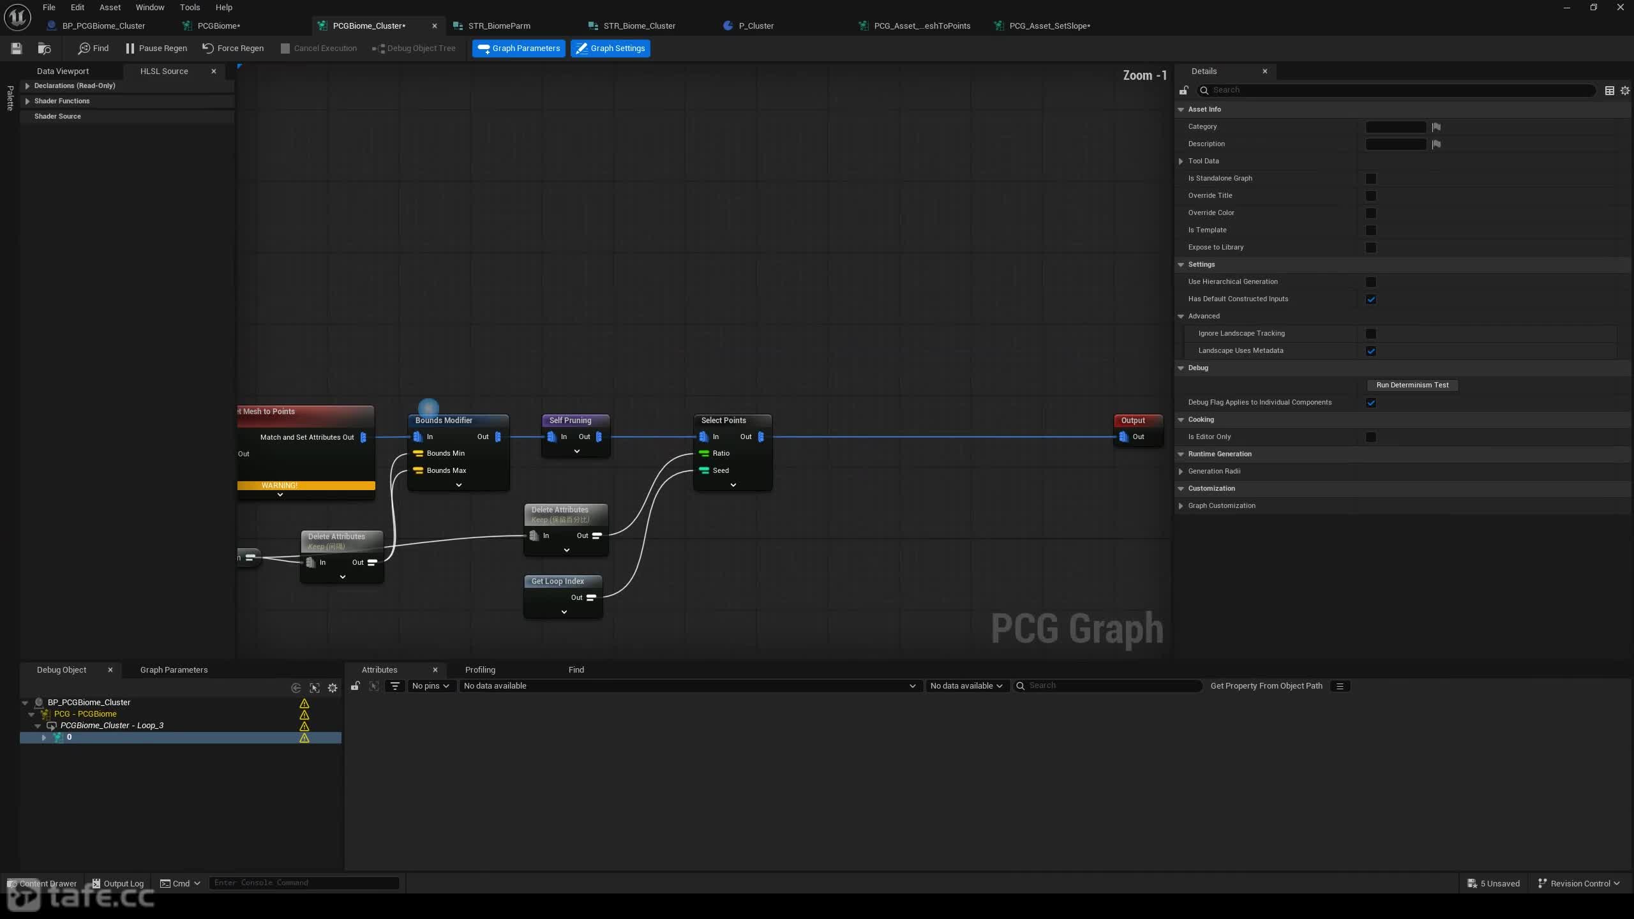Open the Tools menu
The width and height of the screenshot is (1634, 919).
click(x=190, y=8)
